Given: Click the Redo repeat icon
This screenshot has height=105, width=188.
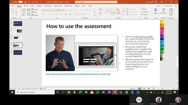Looking at the screenshot, I should pyautogui.click(x=33, y=2).
